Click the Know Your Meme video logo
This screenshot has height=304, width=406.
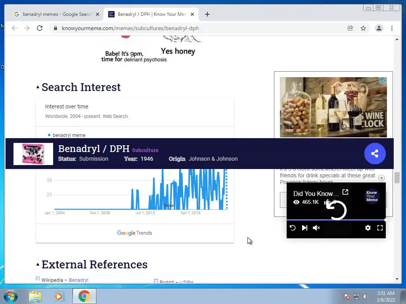click(372, 196)
